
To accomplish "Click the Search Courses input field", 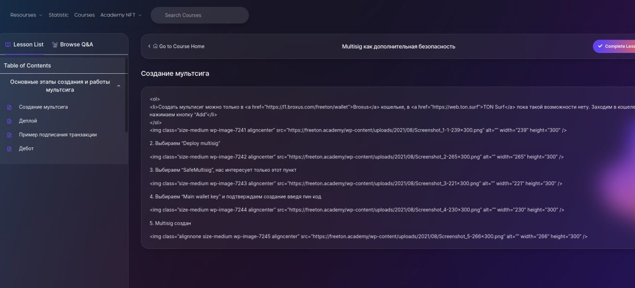I will (x=200, y=15).
